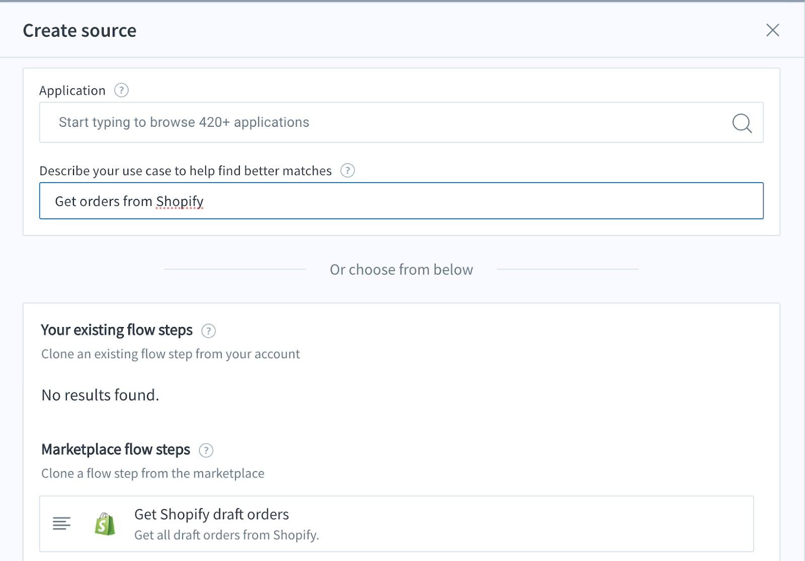Click the Or choose from below divider text
Image resolution: width=805 pixels, height=561 pixels.
pyautogui.click(x=401, y=270)
